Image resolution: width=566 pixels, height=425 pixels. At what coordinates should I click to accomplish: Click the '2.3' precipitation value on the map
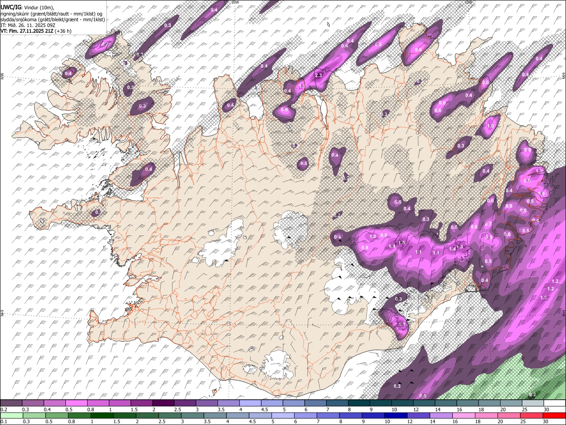click(x=318, y=75)
